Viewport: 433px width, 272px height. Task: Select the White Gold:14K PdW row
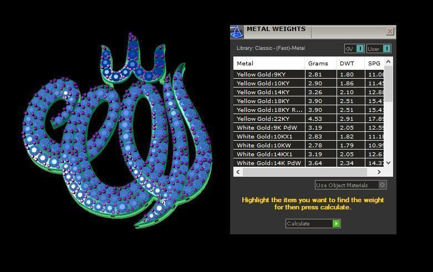309,163
